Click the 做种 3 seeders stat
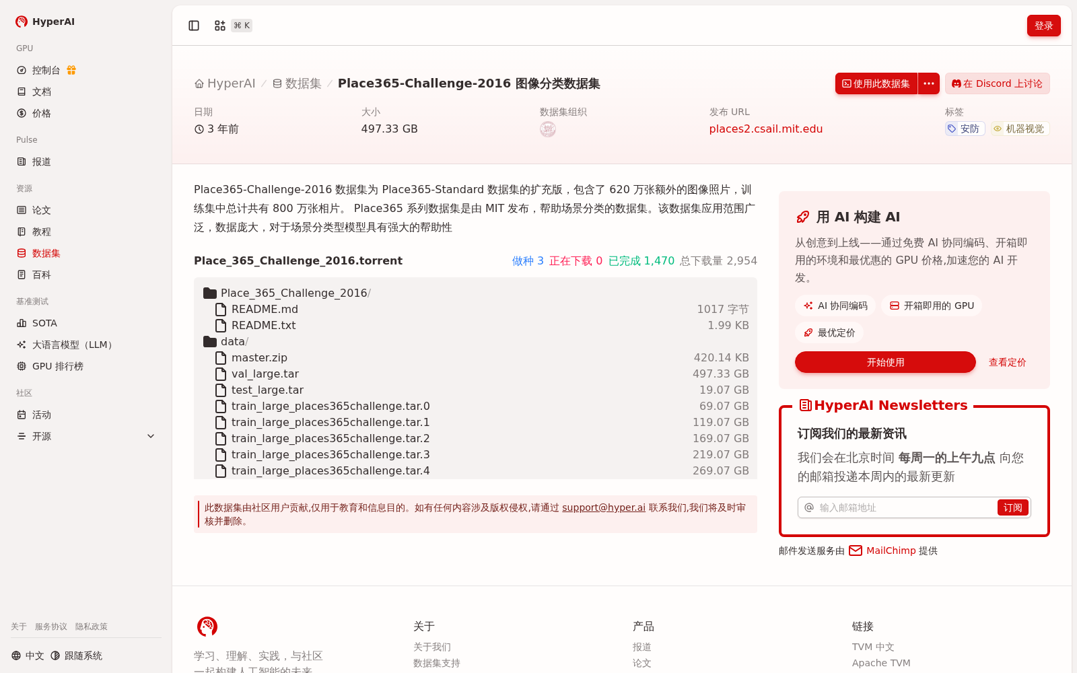The image size is (1077, 673). [x=528, y=261]
